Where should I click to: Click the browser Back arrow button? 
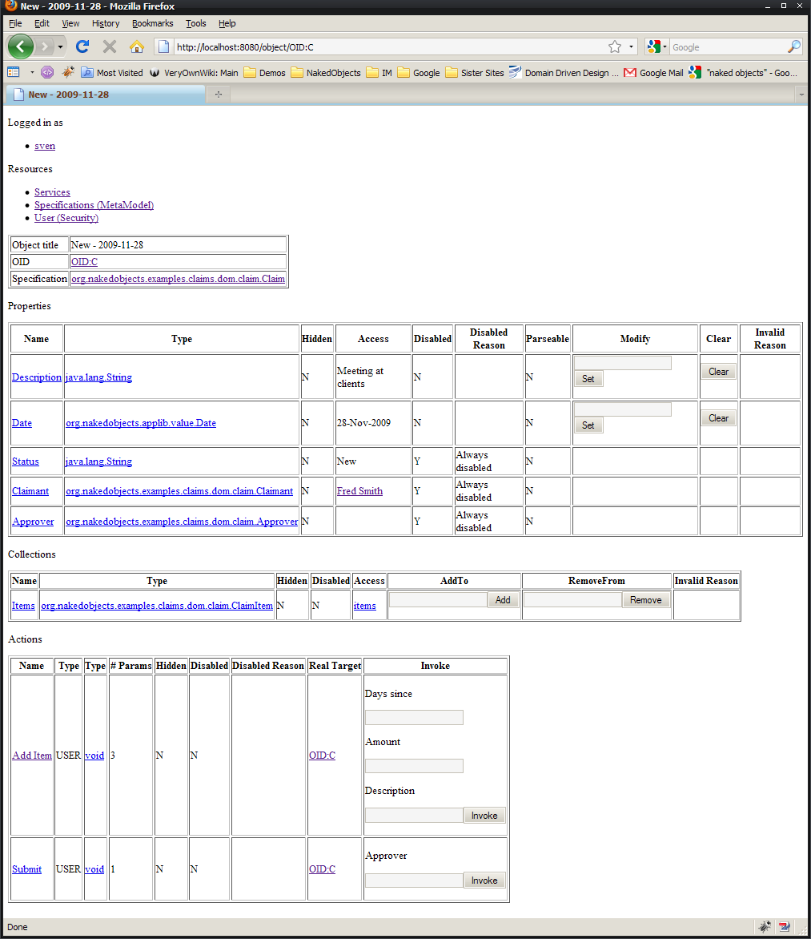pos(21,46)
